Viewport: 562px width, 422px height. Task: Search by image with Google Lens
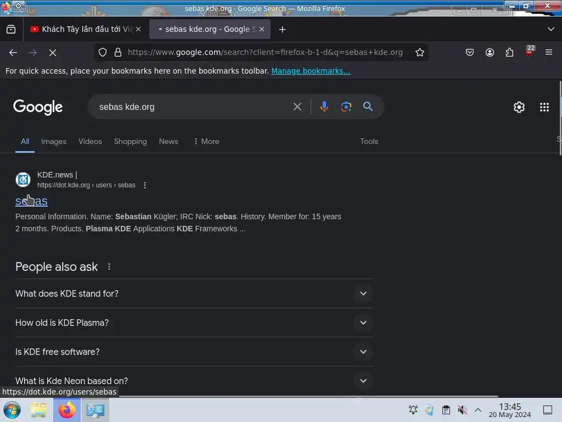coord(346,107)
